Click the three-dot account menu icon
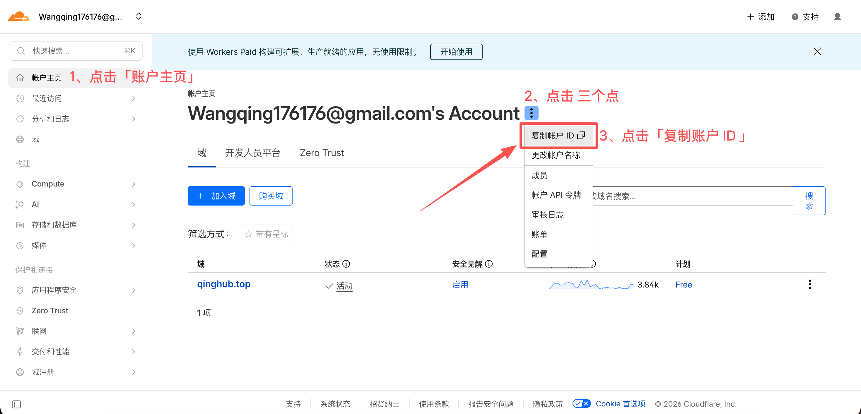 tap(531, 113)
